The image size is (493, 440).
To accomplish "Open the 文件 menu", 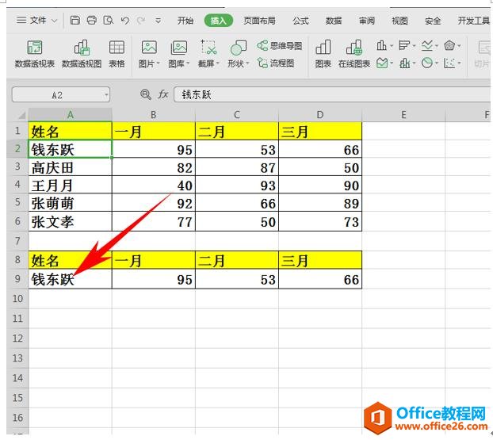I will tap(38, 21).
